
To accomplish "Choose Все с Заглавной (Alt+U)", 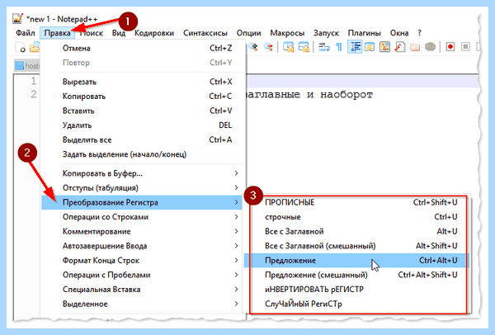I will tap(358, 231).
